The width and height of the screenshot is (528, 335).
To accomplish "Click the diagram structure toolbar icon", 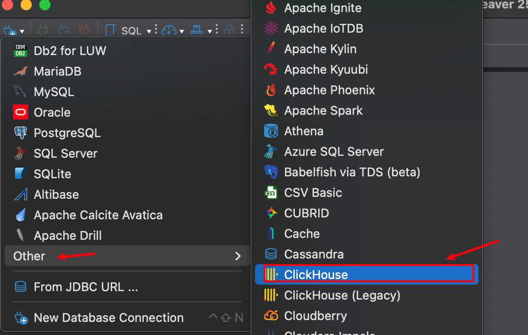I will click(197, 30).
